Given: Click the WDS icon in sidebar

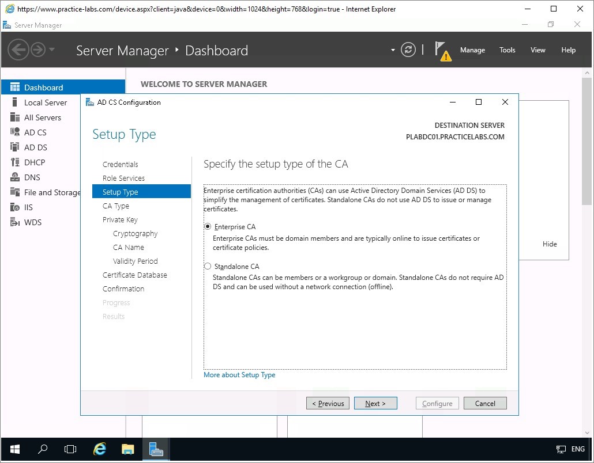Looking at the screenshot, I should 15,222.
